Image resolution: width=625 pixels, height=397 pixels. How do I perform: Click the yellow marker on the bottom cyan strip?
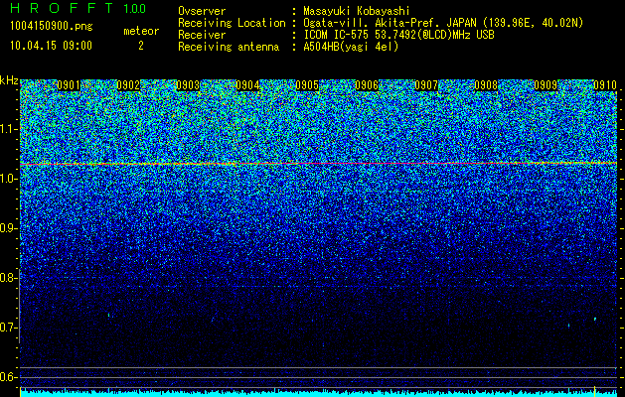(x=594, y=390)
